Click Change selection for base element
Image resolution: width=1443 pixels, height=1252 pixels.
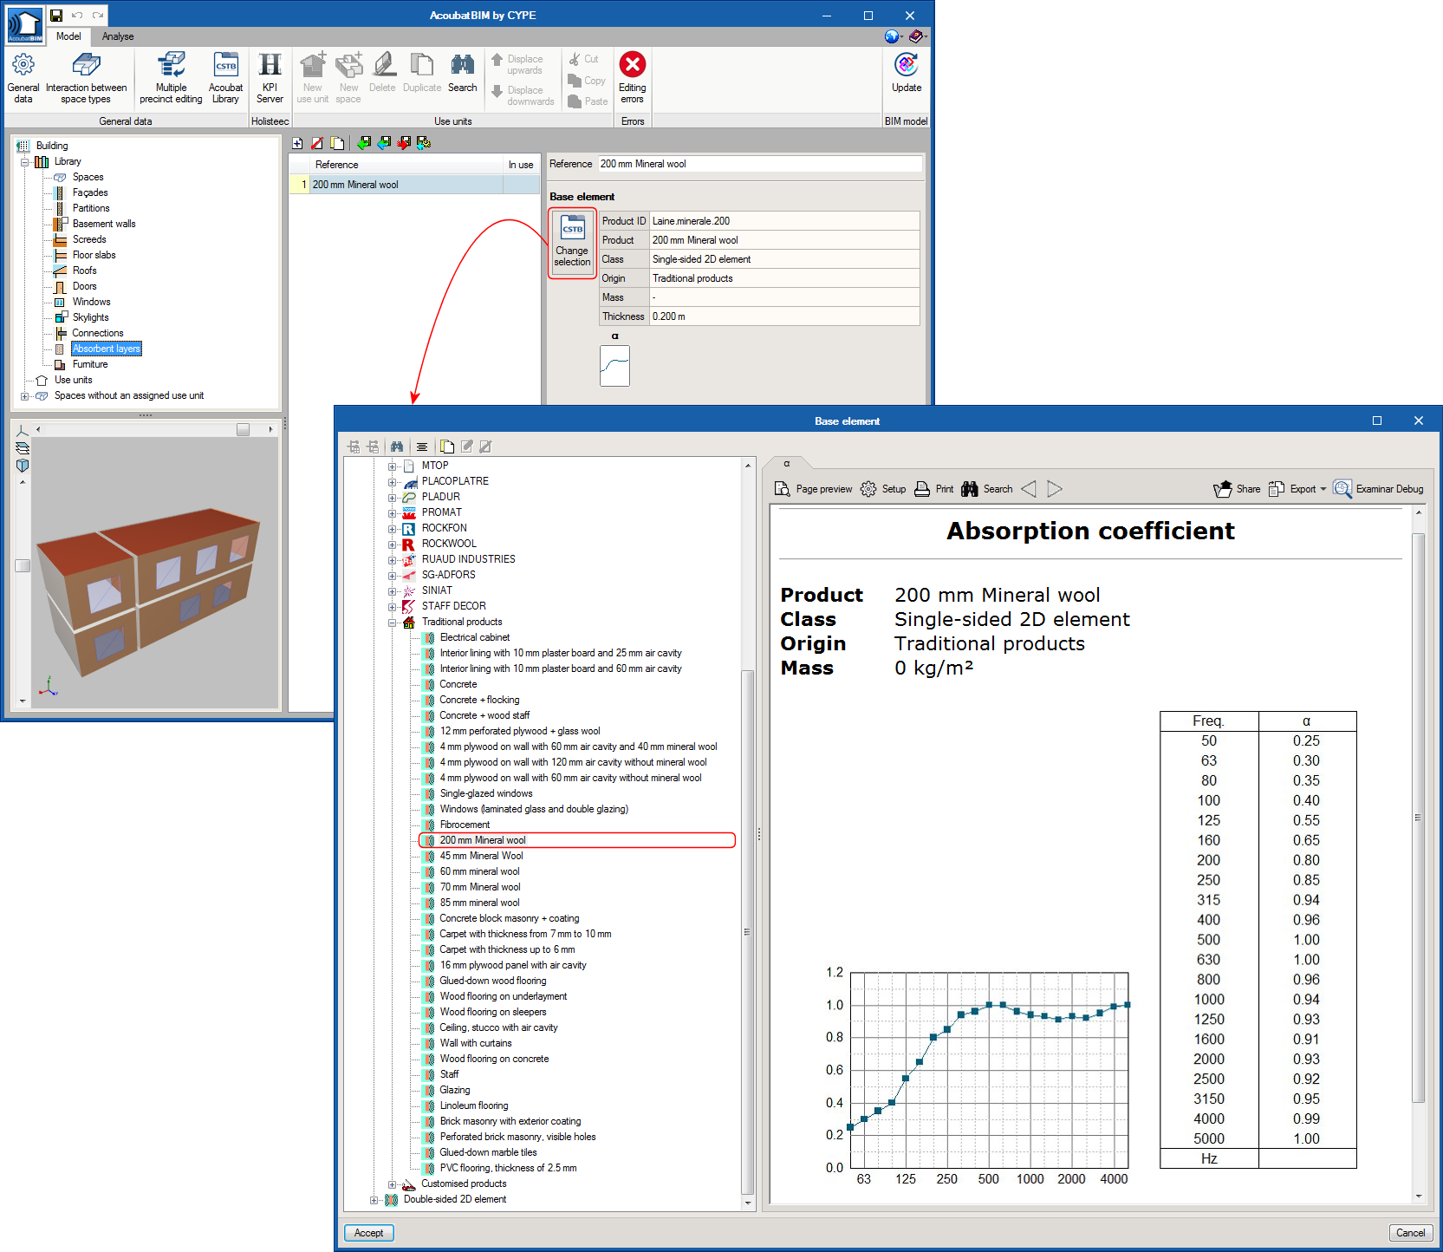572,244
